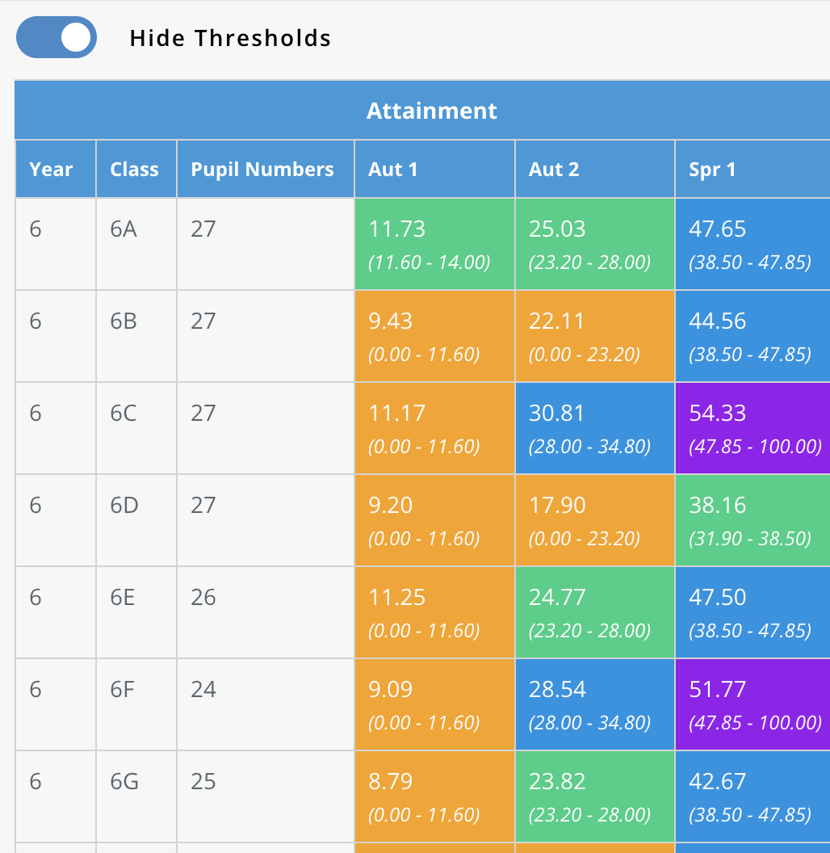The height and width of the screenshot is (853, 830).
Task: Toggle the Hide Thresholds switch
Action: (57, 37)
